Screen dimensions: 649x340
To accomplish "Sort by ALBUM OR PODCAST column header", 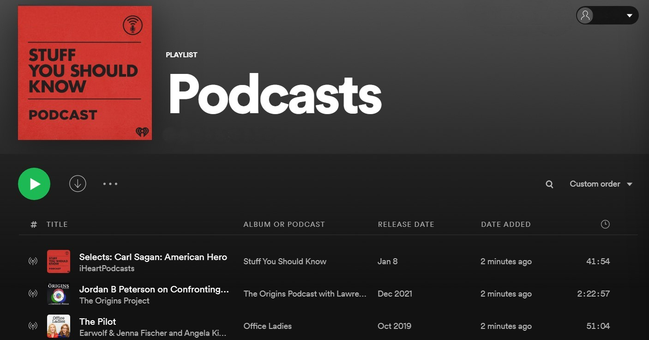I will coord(284,225).
